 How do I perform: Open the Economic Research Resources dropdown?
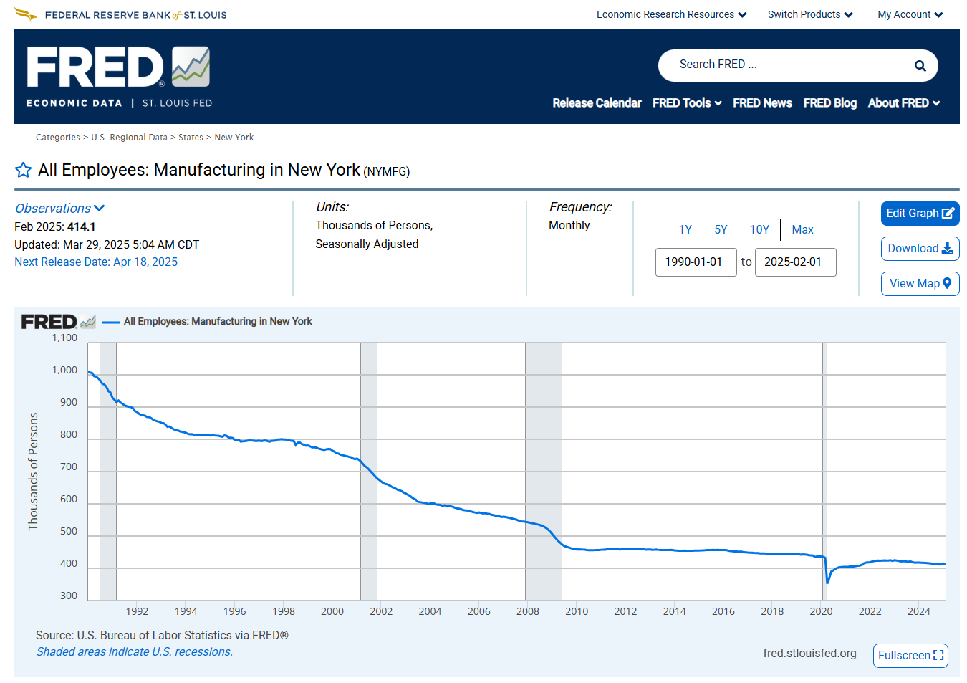point(671,14)
